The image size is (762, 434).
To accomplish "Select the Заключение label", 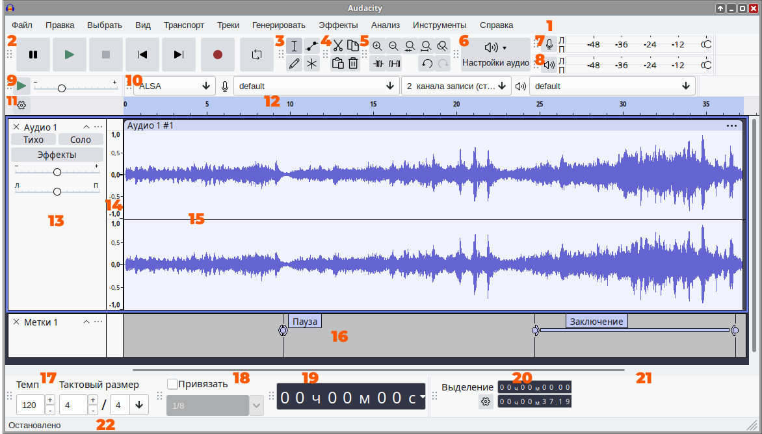I will coord(597,322).
